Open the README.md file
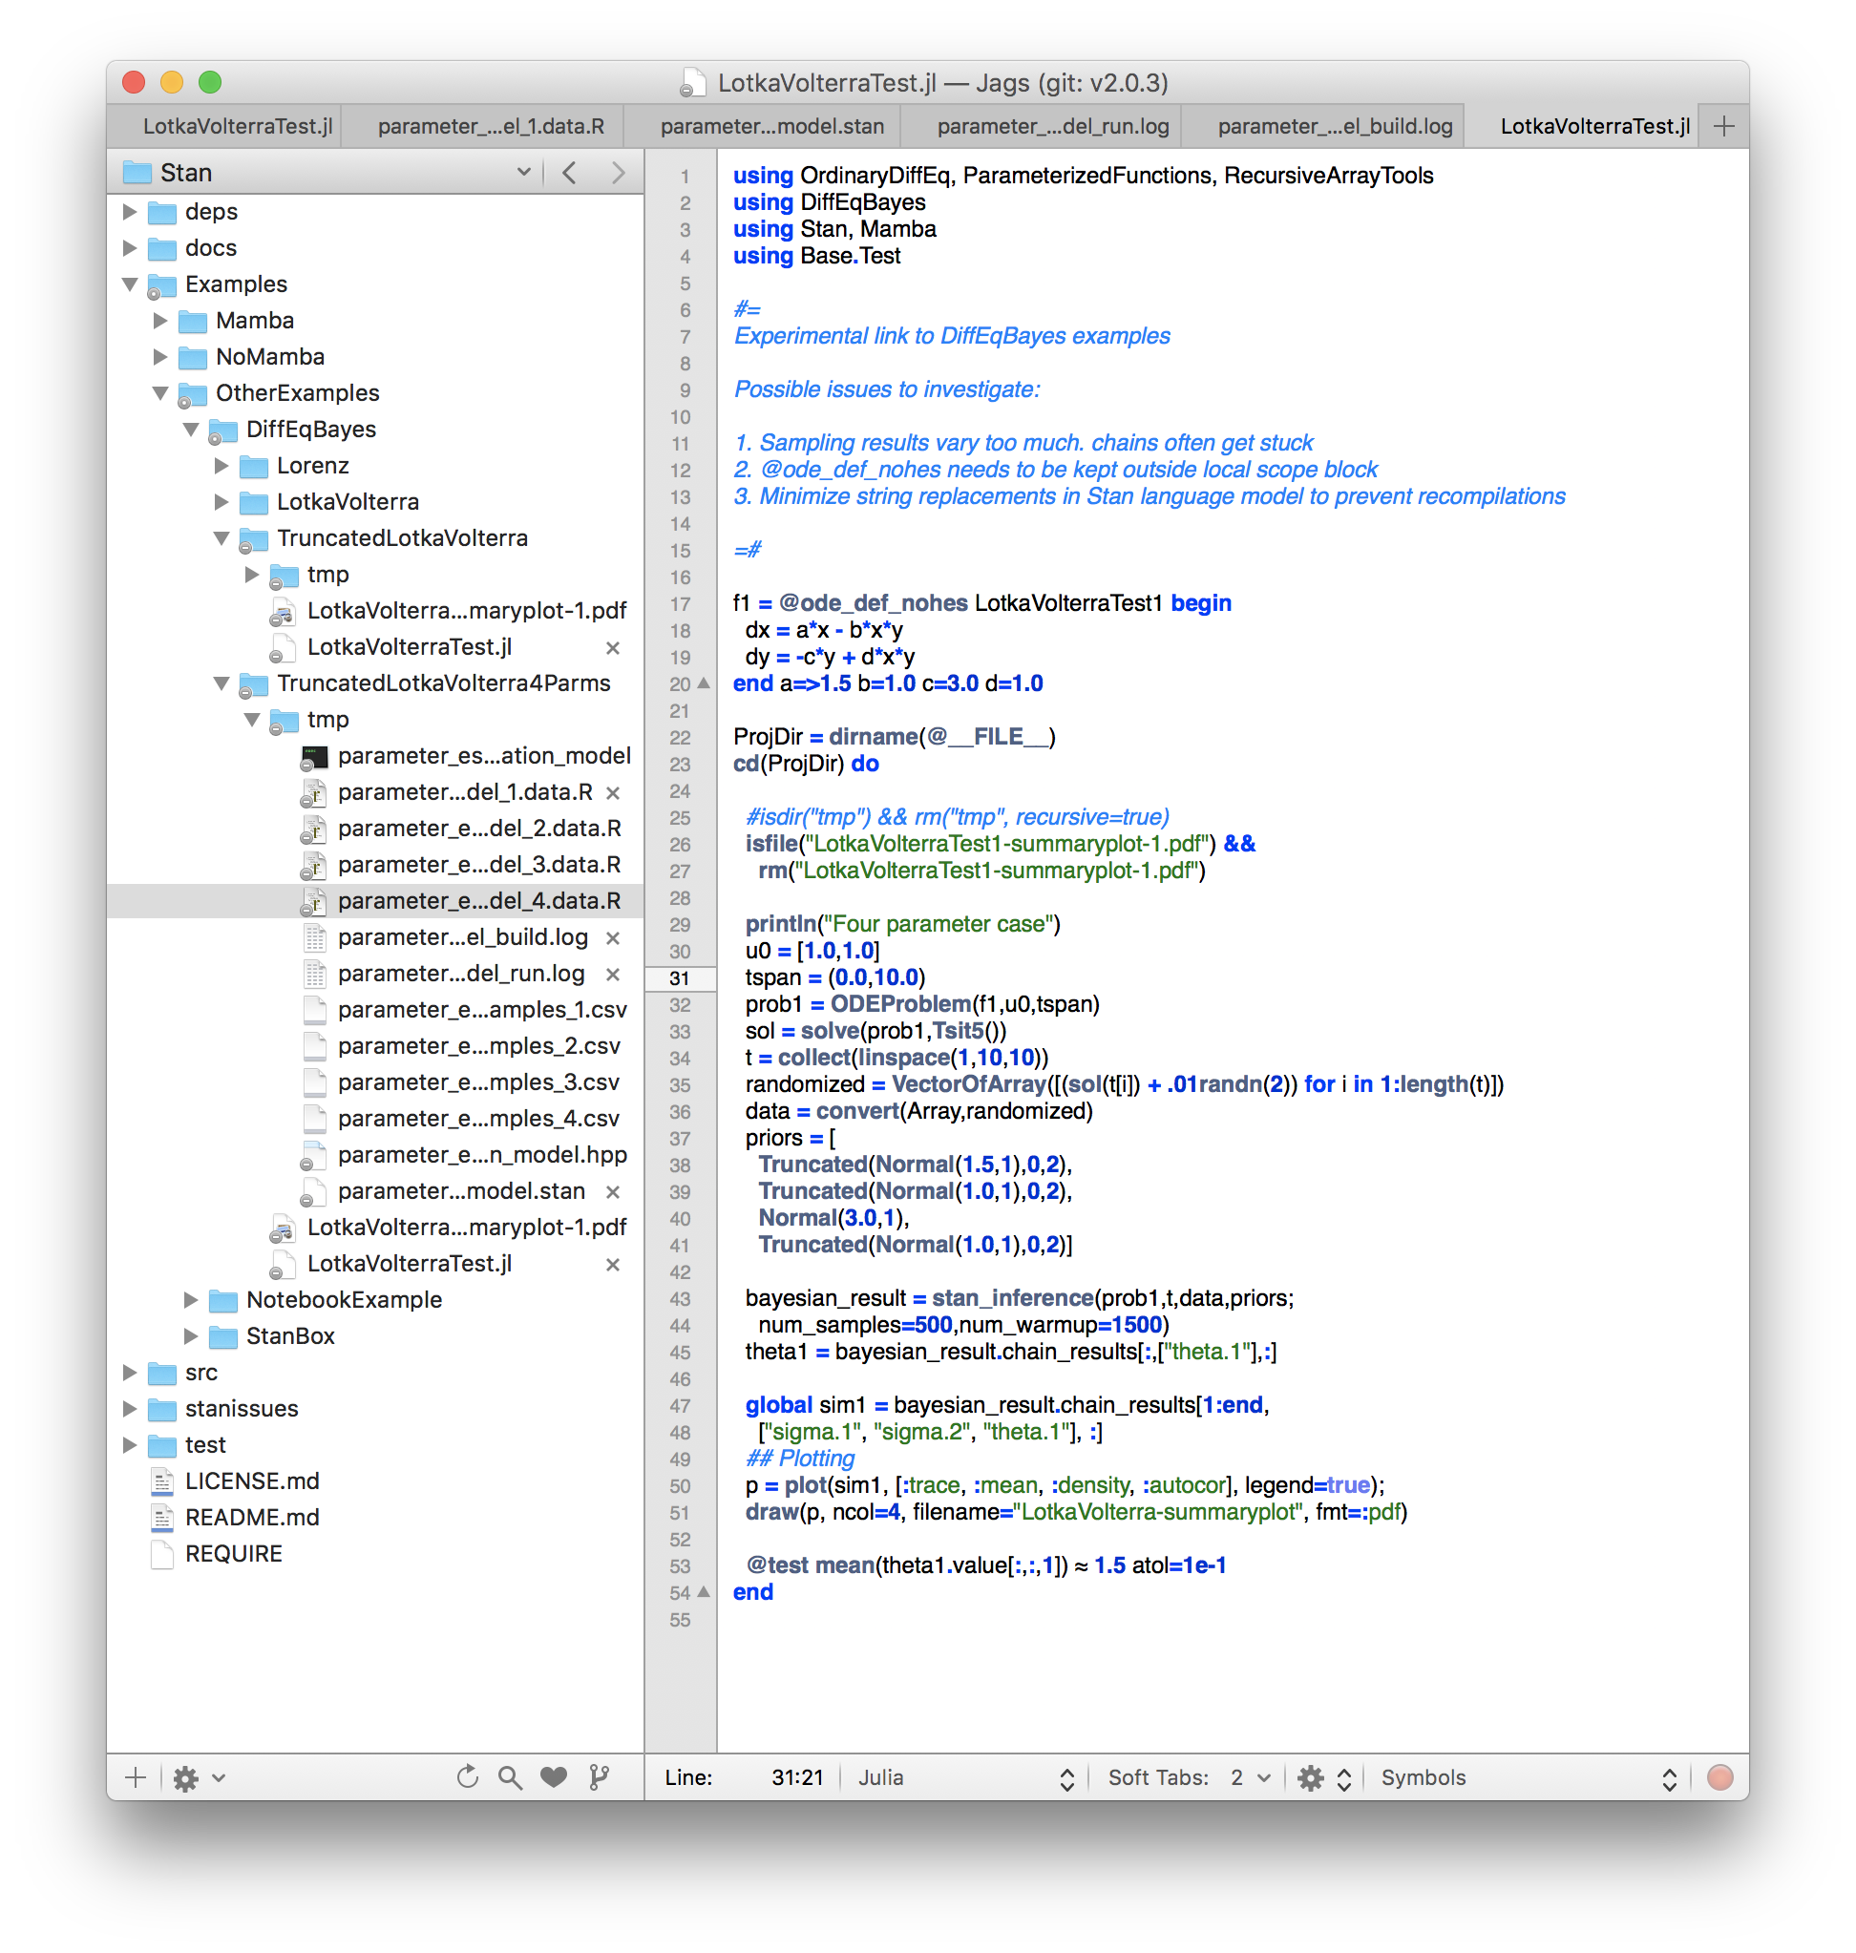This screenshot has width=1856, height=1953. click(251, 1517)
